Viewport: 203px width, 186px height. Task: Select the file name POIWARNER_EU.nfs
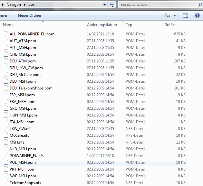26,156
